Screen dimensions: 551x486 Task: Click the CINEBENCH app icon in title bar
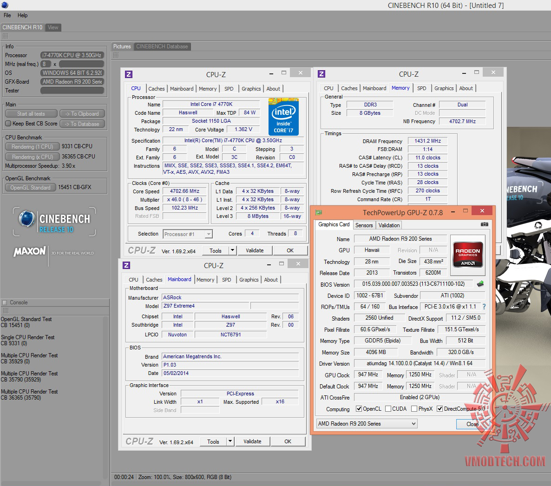(x=5, y=5)
